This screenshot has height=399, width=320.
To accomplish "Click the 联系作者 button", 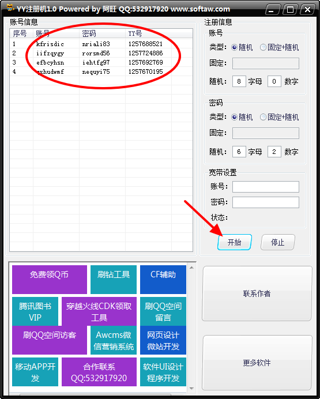I will pos(257,293).
